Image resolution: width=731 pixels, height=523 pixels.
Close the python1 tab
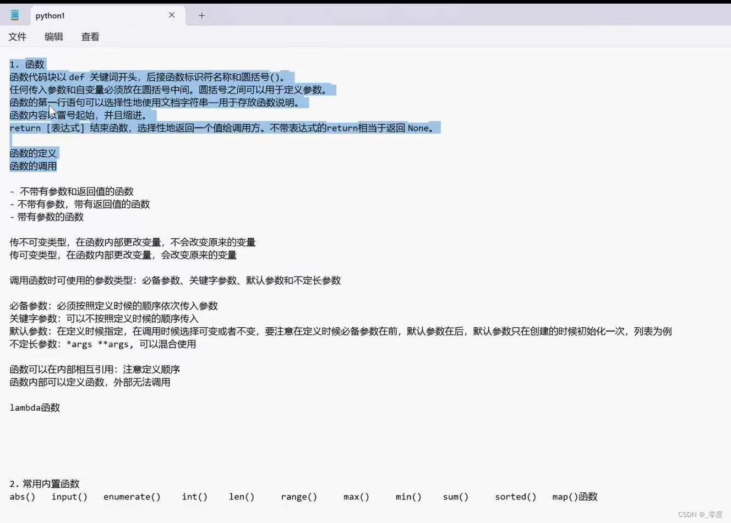coord(171,15)
